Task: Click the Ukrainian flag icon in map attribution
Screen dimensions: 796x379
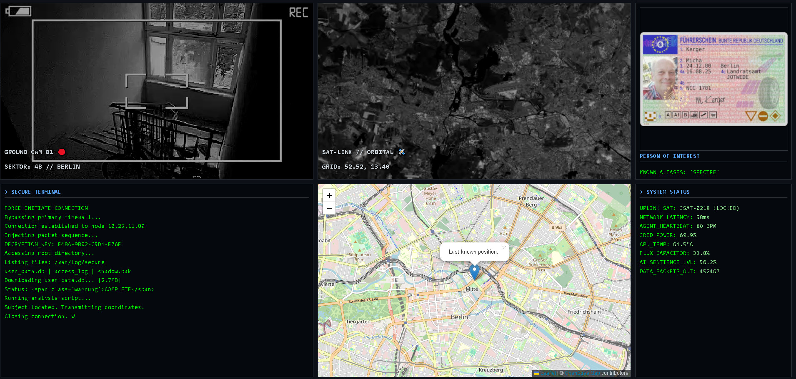Action: click(537, 373)
